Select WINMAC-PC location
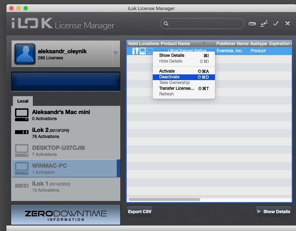The height and width of the screenshot is (231, 296). [x=66, y=168]
